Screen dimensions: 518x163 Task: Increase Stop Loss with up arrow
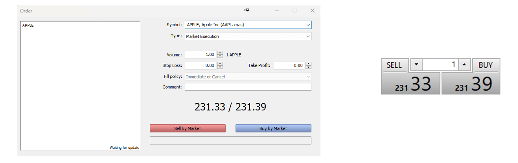pos(220,63)
